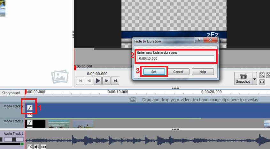The height and width of the screenshot is (149, 270).
Task: Fit preview timeline to width
Action: click(262, 82)
